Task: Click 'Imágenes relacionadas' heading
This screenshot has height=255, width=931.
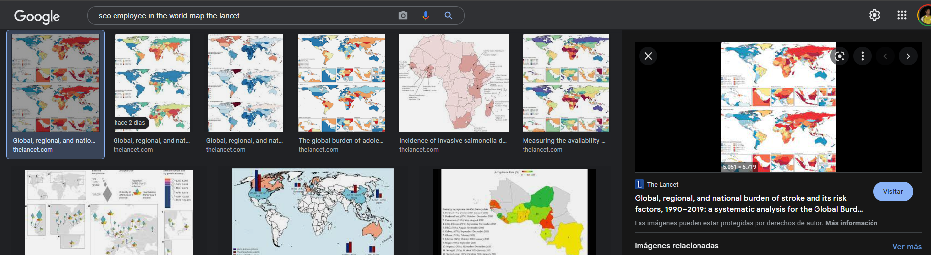Action: 676,246
